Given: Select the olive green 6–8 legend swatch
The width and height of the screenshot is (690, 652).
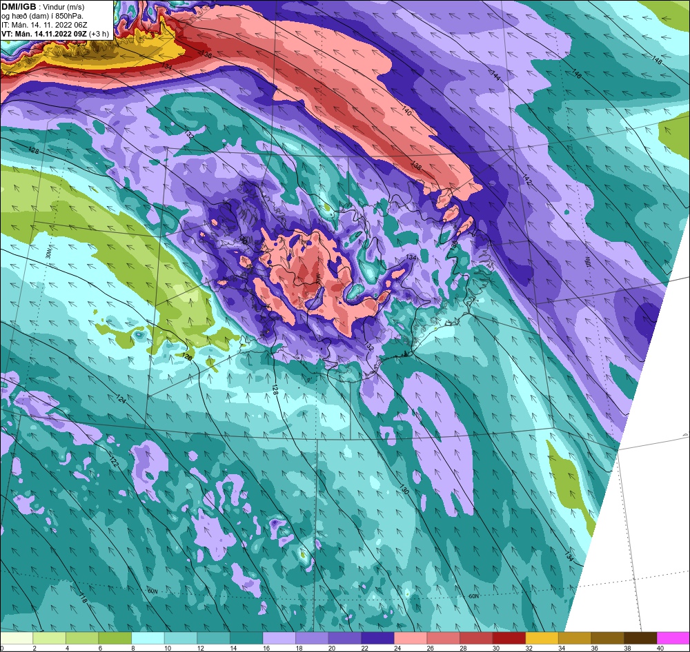Looking at the screenshot, I should click(x=115, y=638).
